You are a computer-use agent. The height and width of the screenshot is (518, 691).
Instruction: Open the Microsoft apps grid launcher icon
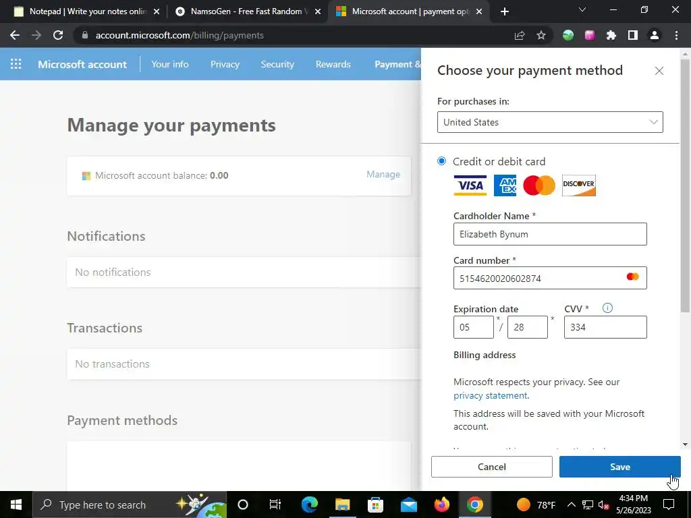(x=16, y=64)
